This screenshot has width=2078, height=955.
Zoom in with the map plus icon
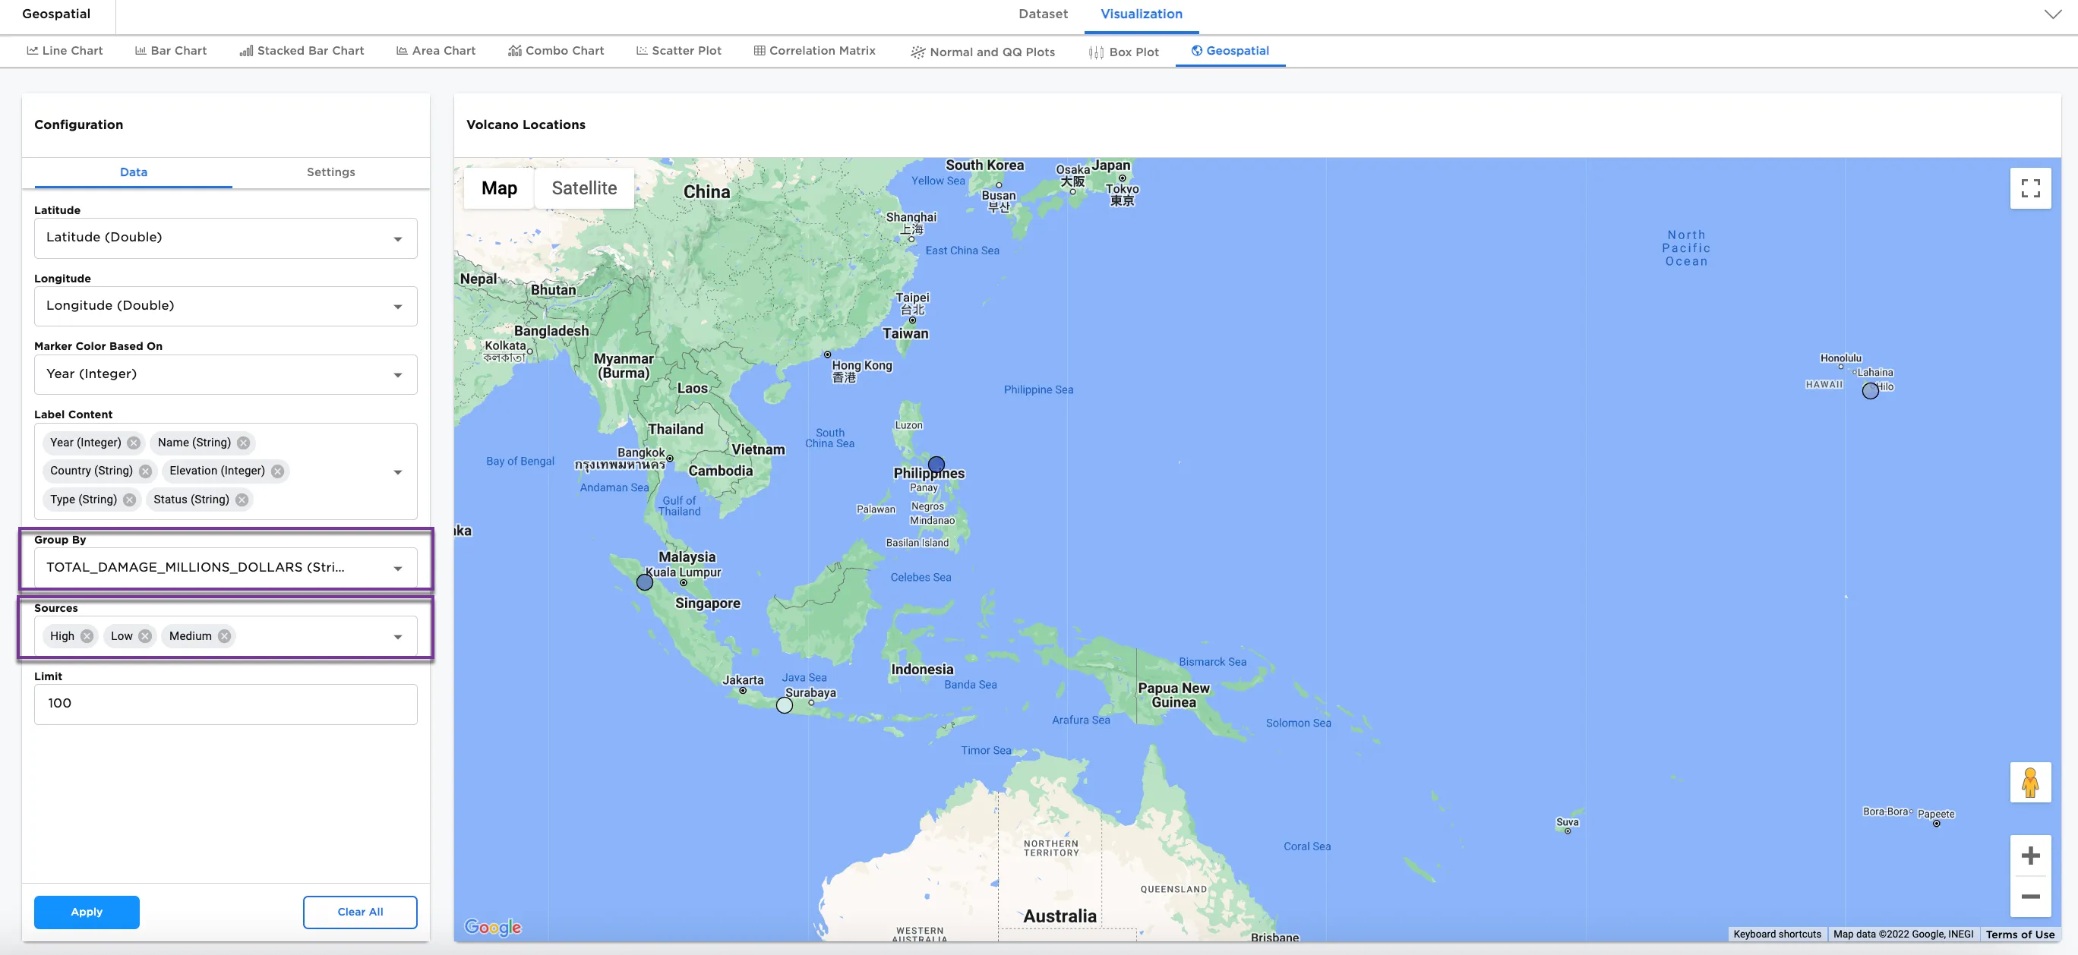click(x=2029, y=855)
